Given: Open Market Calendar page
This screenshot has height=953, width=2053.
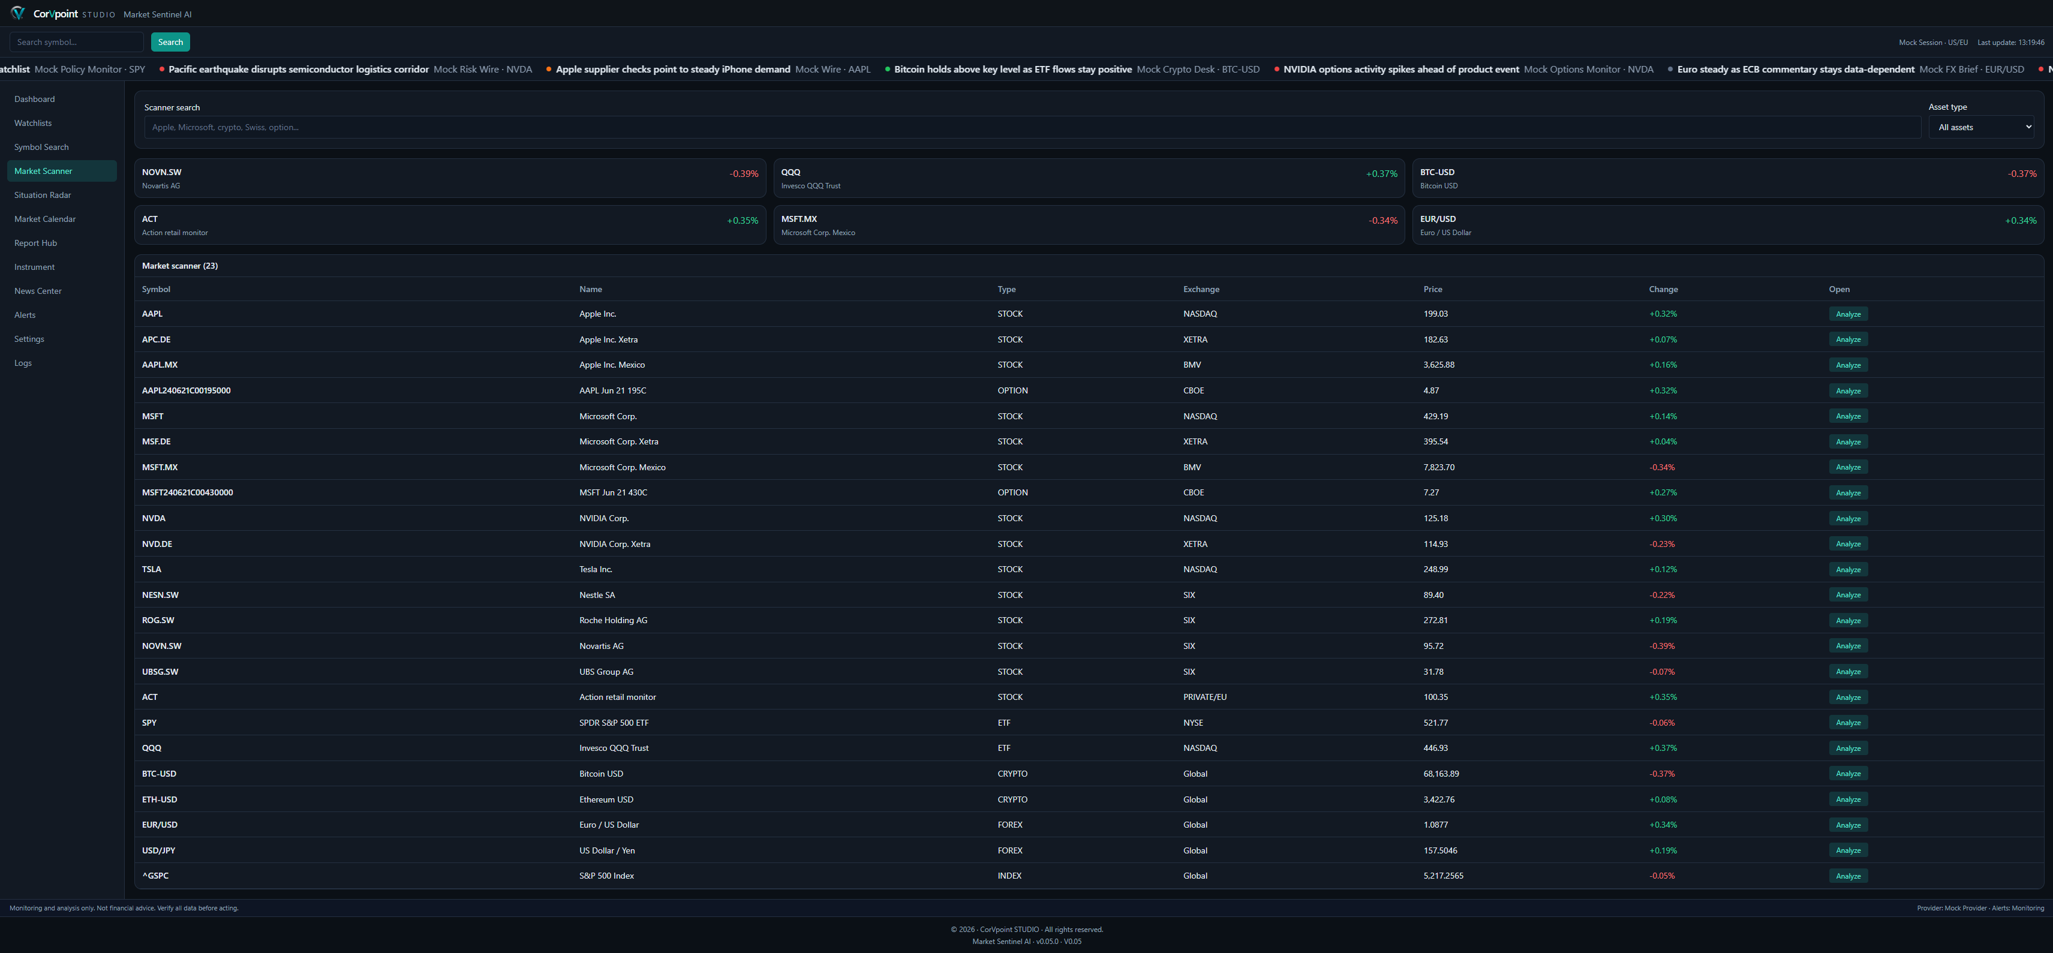Looking at the screenshot, I should (62, 219).
